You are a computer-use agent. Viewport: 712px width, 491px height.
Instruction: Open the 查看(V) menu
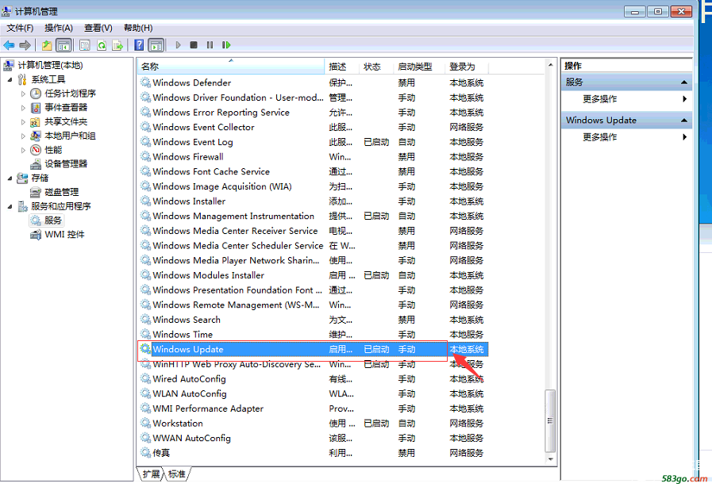click(x=98, y=28)
